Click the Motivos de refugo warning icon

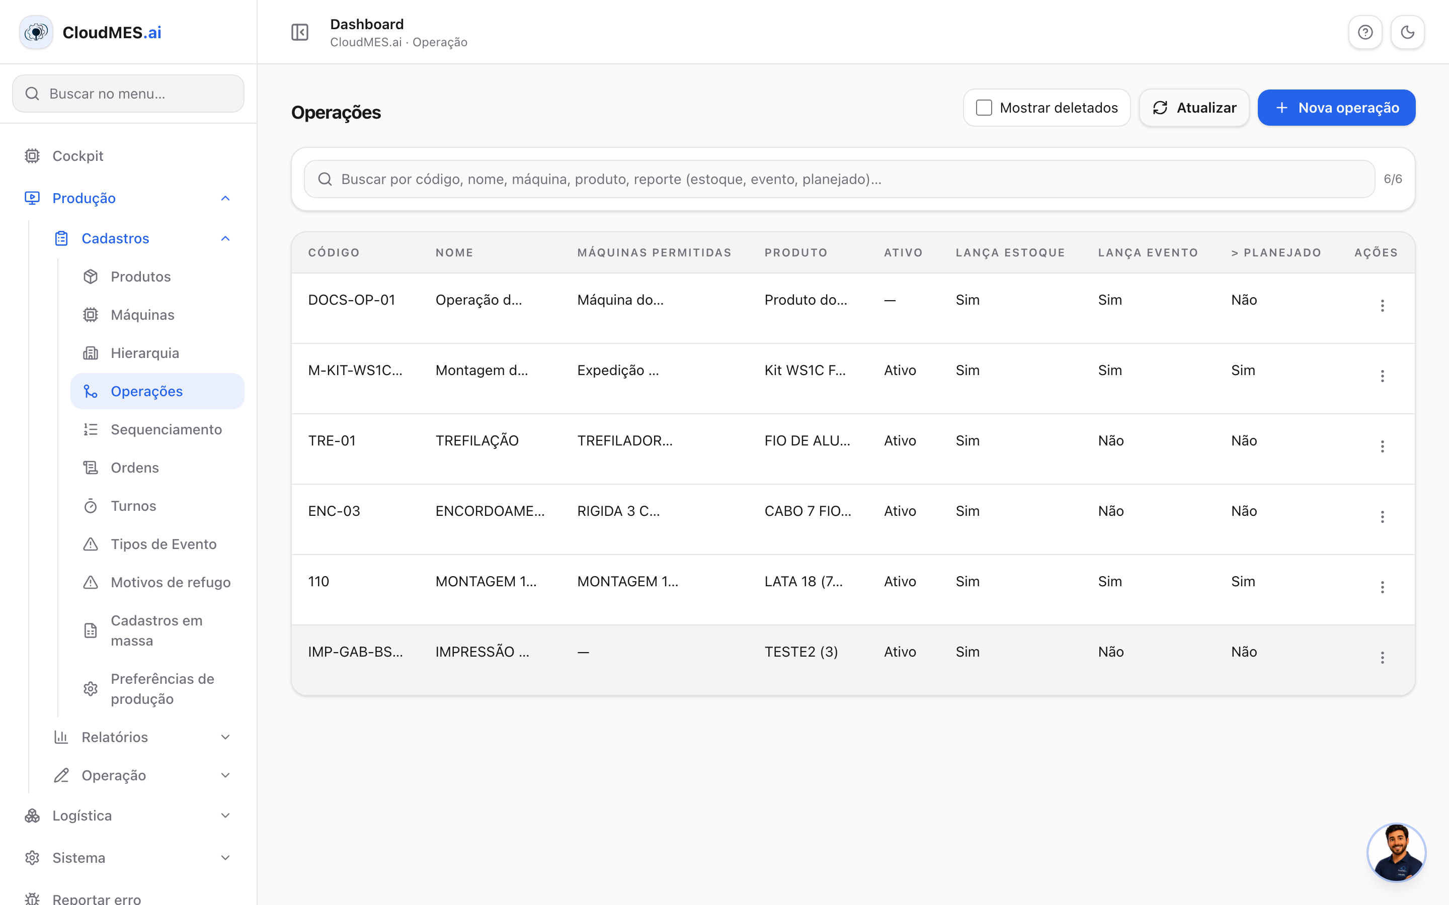[91, 582]
